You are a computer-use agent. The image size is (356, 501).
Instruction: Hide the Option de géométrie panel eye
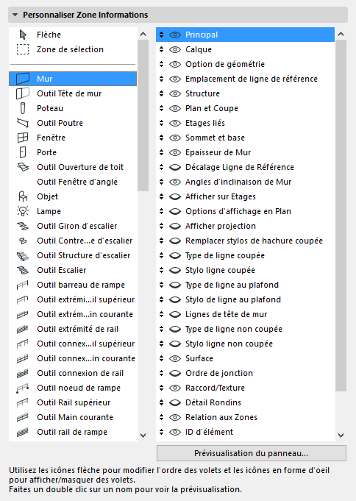click(x=175, y=64)
